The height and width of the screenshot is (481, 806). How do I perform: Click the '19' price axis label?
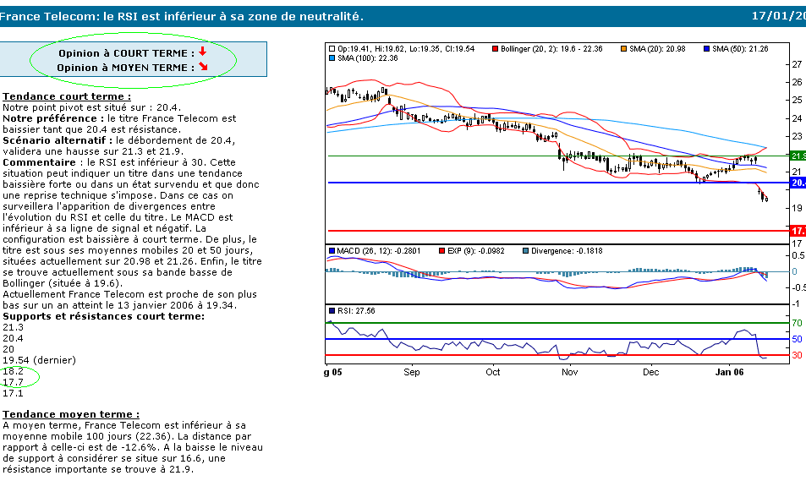[x=797, y=208]
